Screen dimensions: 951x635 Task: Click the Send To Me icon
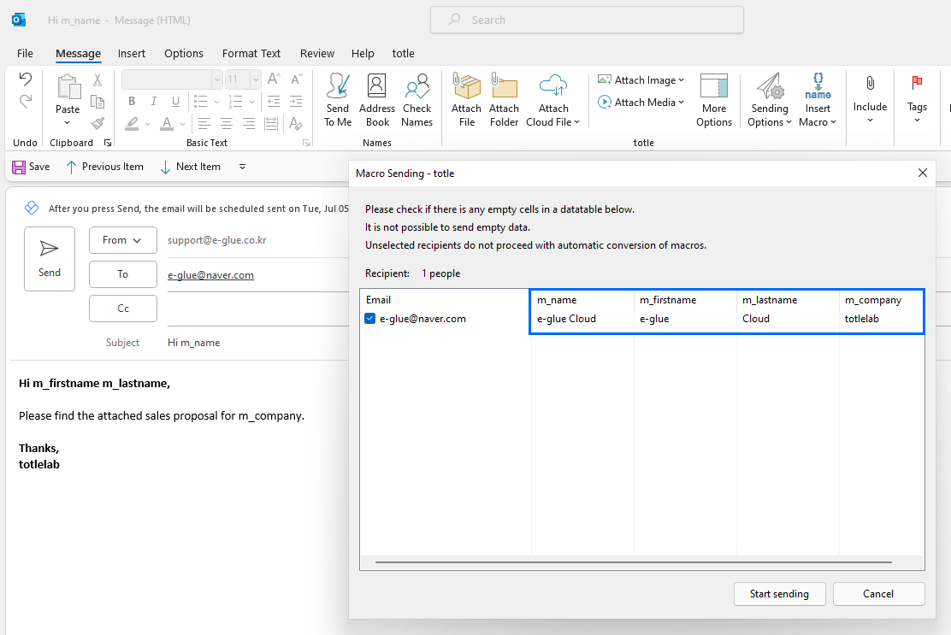338,86
